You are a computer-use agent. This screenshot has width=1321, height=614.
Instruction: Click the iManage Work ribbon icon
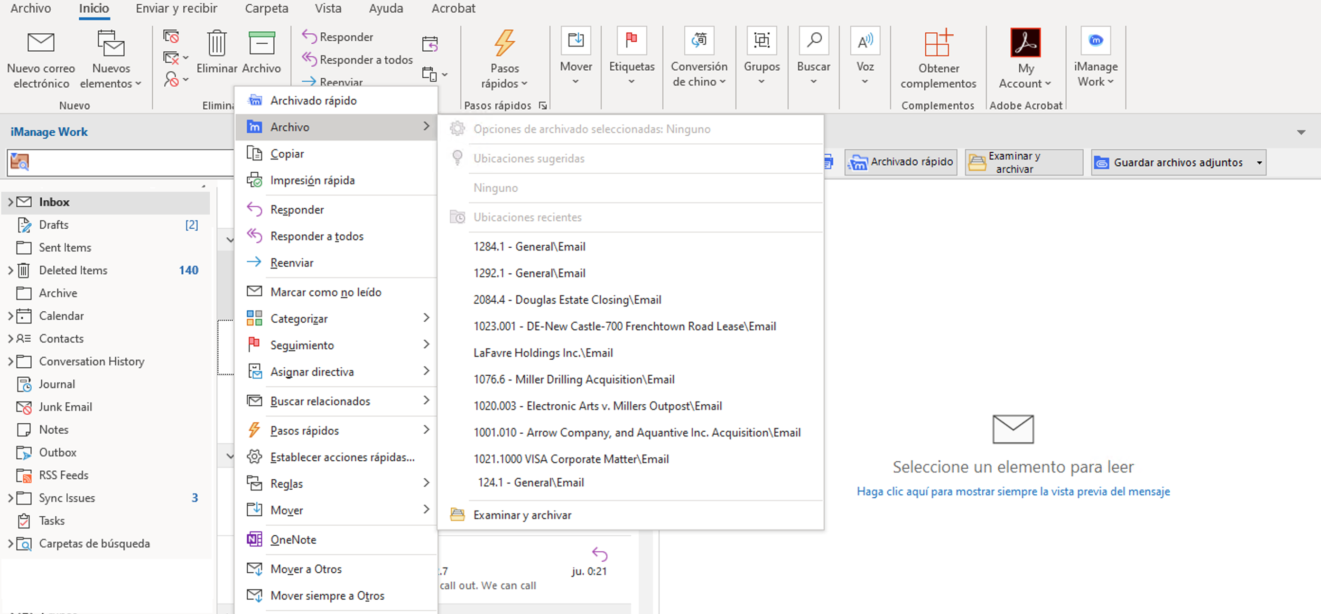click(1095, 41)
